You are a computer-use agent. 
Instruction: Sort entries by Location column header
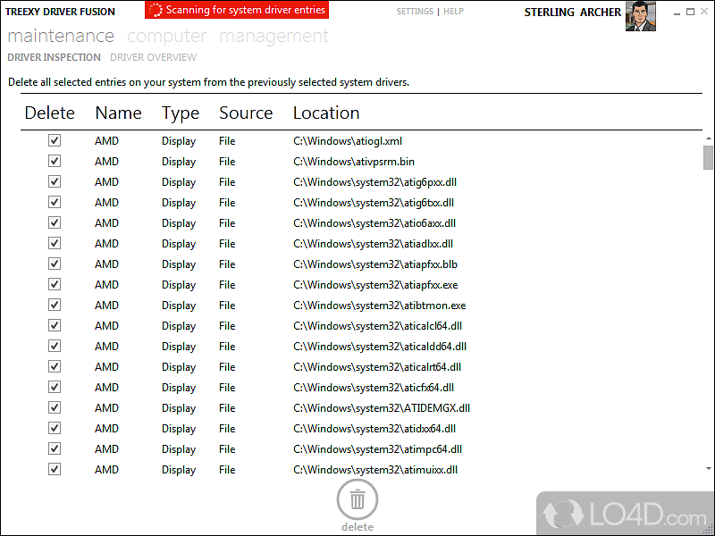point(326,113)
